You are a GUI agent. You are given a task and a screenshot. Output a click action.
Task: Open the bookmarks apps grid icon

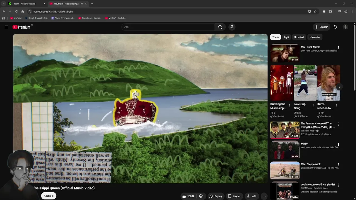coord(3,18)
